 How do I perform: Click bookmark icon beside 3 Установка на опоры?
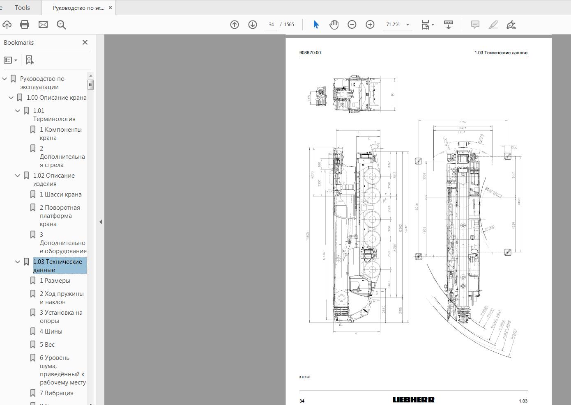33,313
